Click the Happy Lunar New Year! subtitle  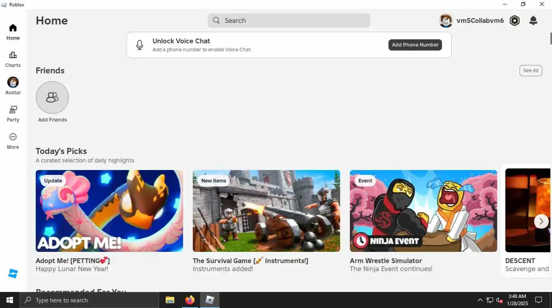coord(72,269)
